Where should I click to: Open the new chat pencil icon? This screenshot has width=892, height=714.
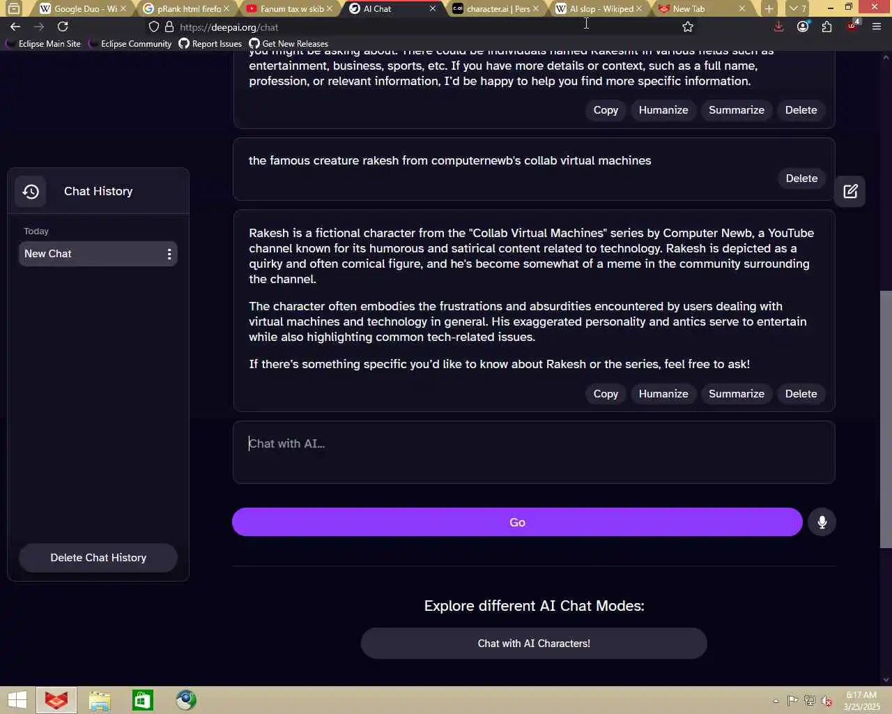850,191
